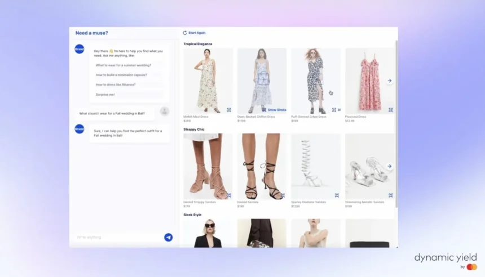The height and width of the screenshot is (277, 485).
Task: Click similar-search icon on Heeled Strappy Sandals
Action: click(229, 195)
